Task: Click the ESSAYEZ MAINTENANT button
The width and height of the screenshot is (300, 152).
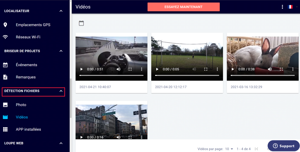Action: click(183, 7)
